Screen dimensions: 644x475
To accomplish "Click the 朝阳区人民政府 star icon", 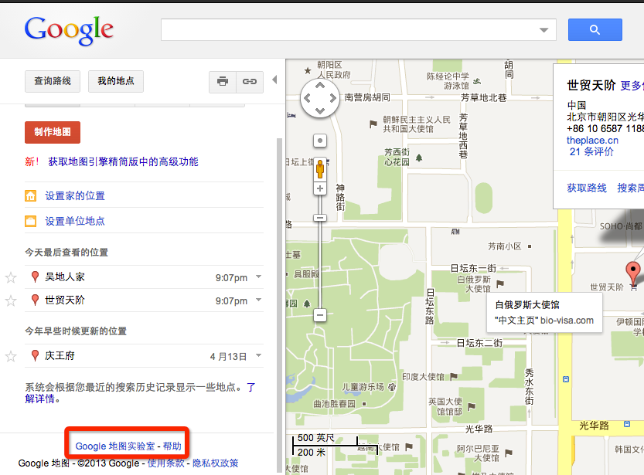I will [x=308, y=70].
